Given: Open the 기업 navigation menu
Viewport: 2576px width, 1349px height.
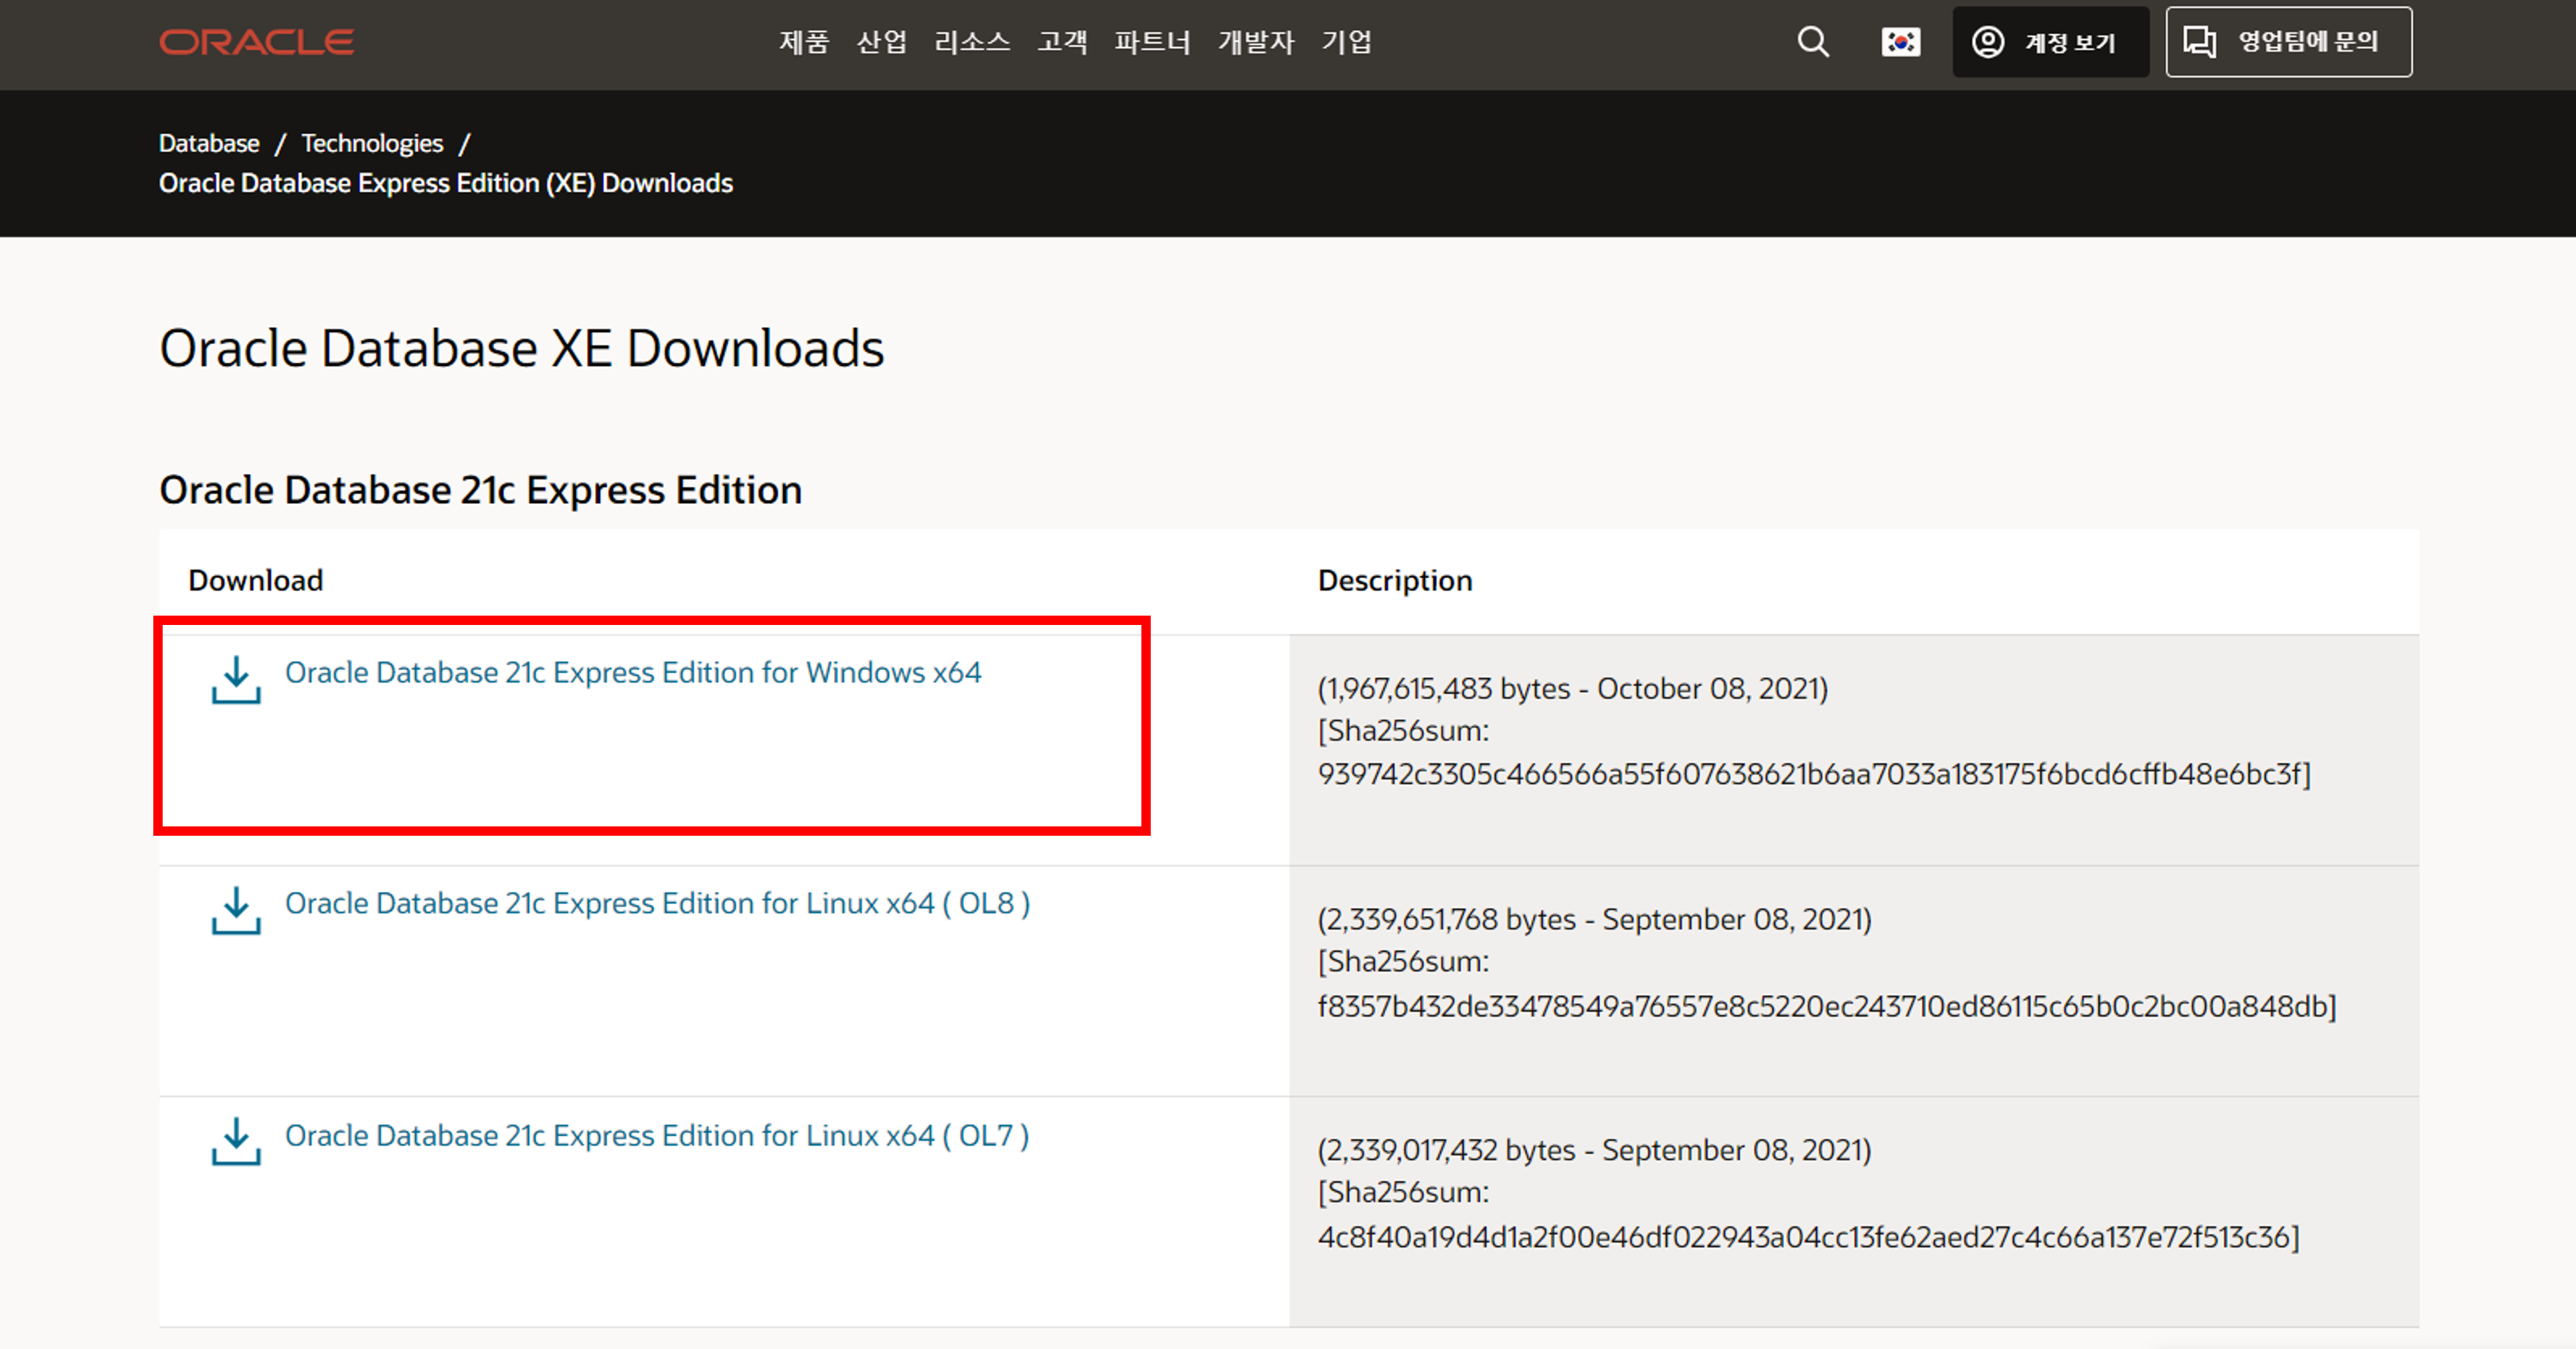Looking at the screenshot, I should click(x=1346, y=42).
